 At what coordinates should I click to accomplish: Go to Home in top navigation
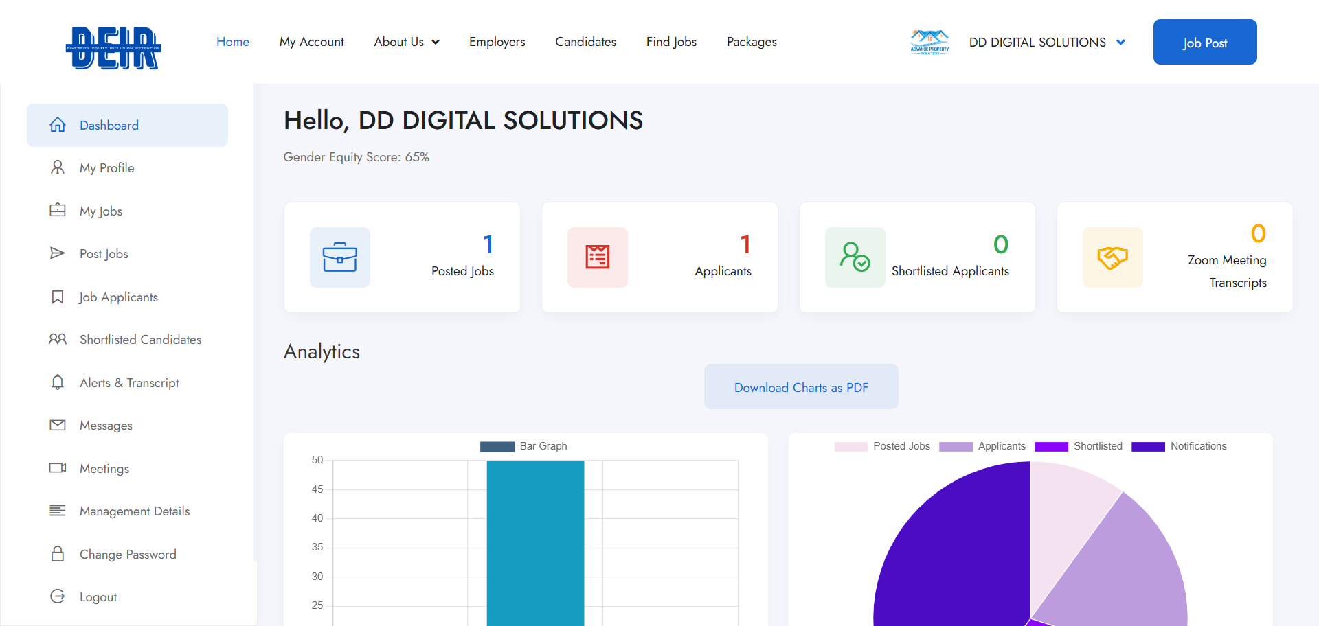coord(233,42)
